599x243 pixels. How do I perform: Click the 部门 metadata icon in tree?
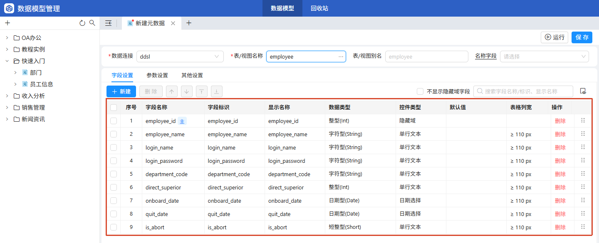click(25, 73)
